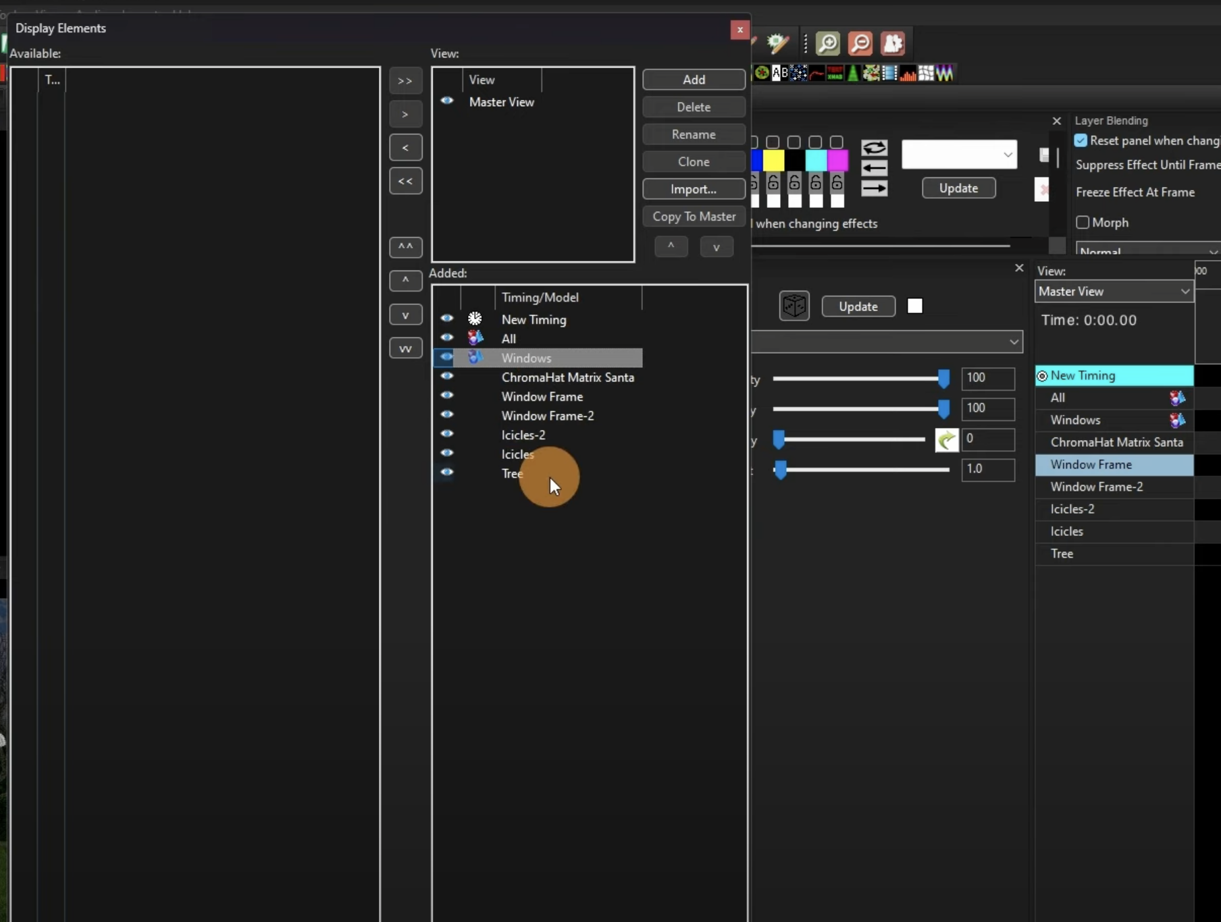Click the green curved arrow value curve icon
The width and height of the screenshot is (1221, 922).
coord(946,440)
